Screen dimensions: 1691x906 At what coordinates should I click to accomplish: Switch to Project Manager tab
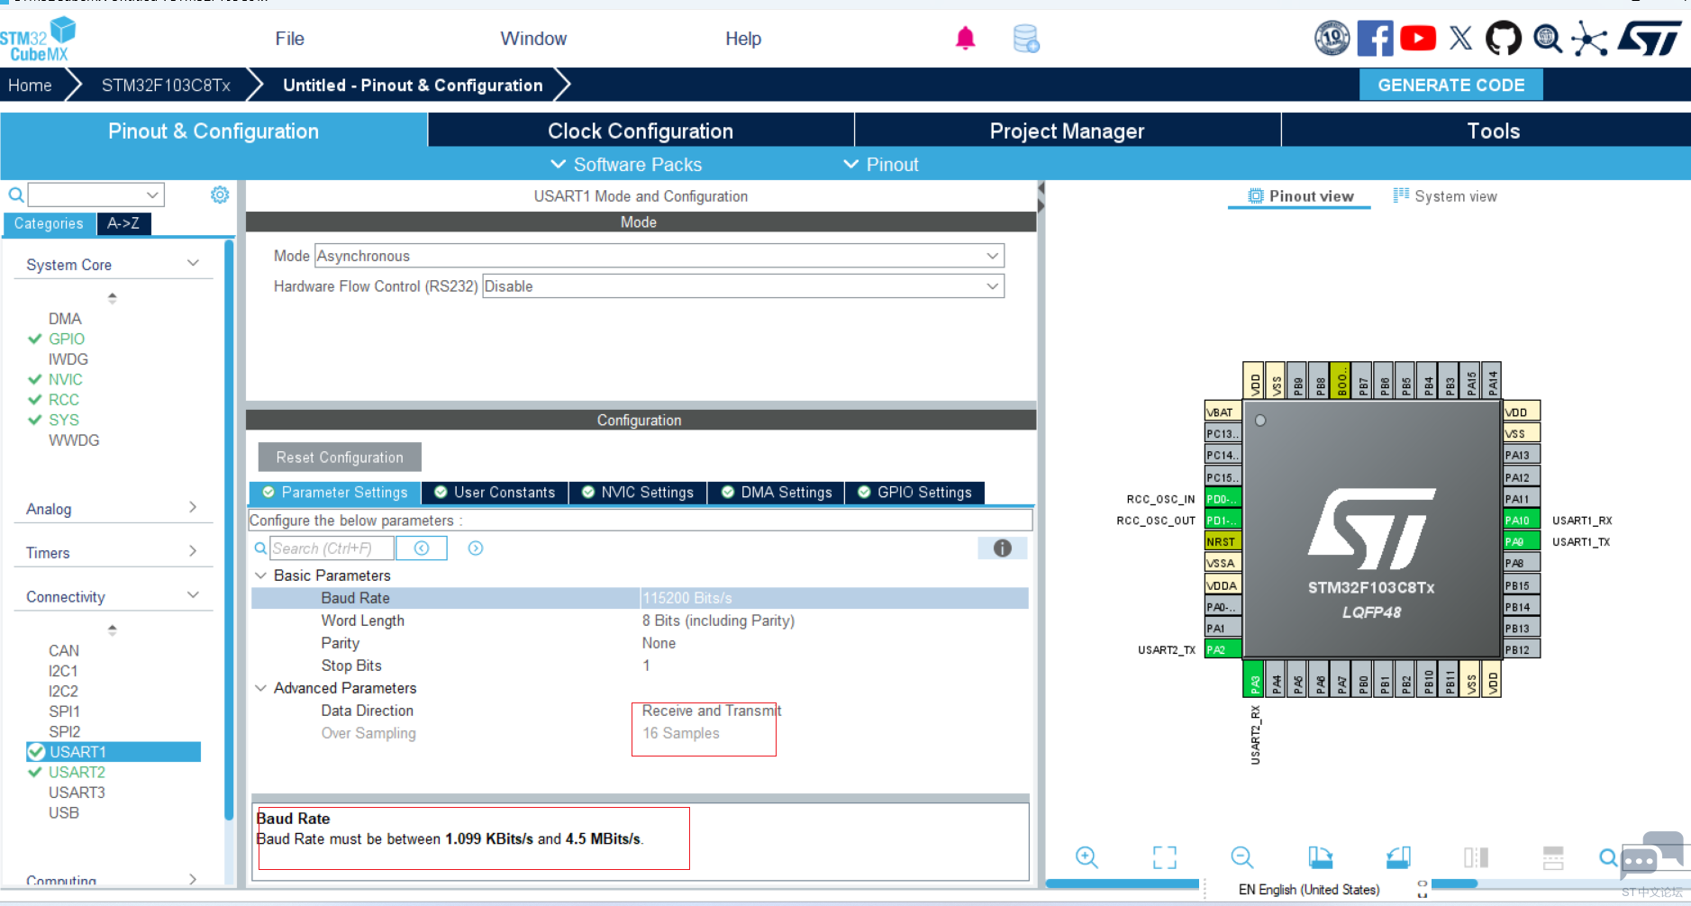coord(1067,131)
